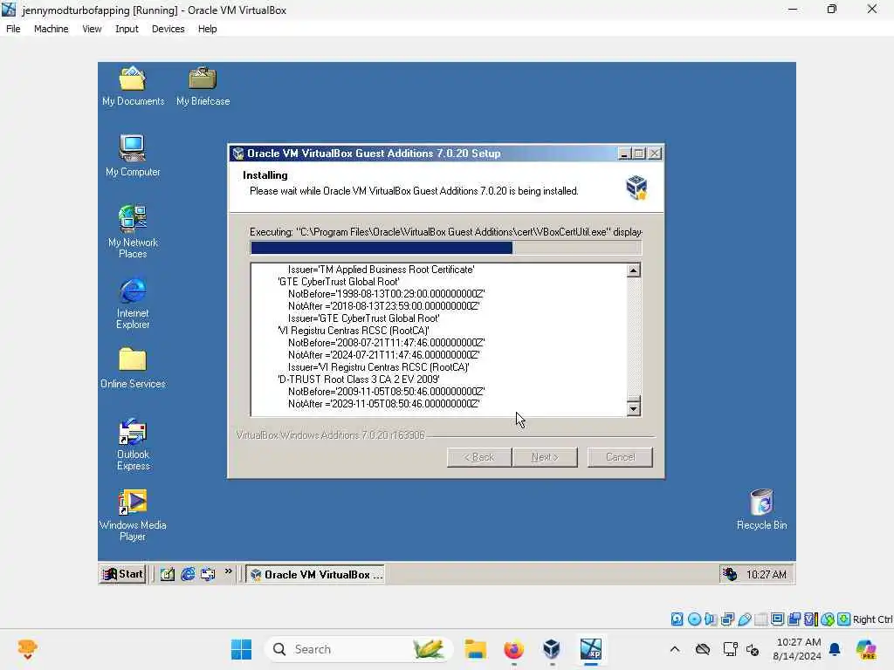The height and width of the screenshot is (670, 894).
Task: Click the USB devices status icon
Action: tap(744, 619)
